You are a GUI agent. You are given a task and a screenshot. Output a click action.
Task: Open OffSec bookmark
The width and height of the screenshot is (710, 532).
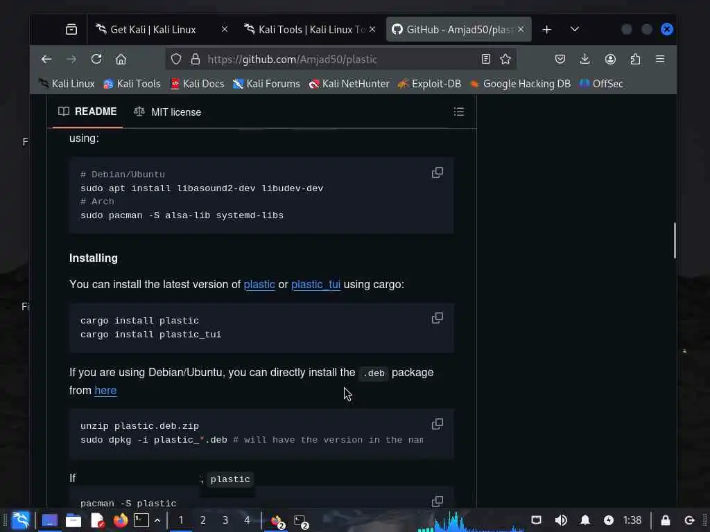(x=601, y=84)
